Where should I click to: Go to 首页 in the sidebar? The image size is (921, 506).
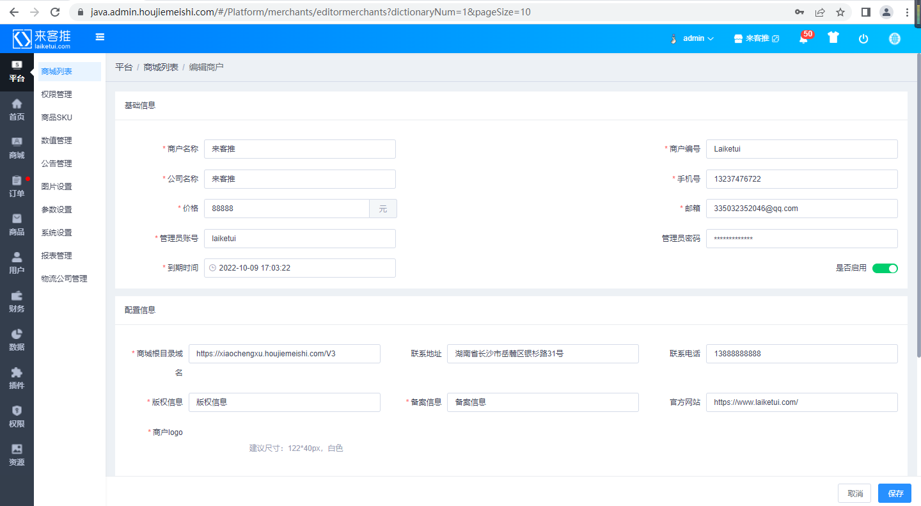[17, 110]
